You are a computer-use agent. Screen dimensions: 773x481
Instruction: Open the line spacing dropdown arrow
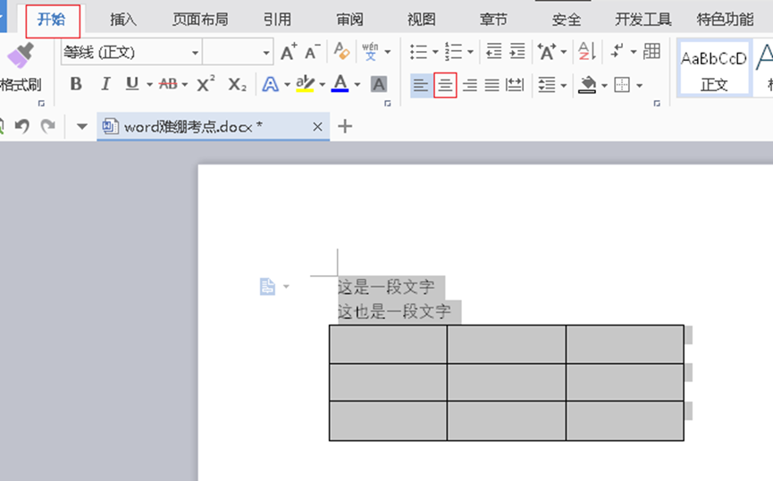[x=564, y=85]
